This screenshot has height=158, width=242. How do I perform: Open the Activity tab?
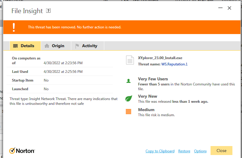(x=88, y=46)
